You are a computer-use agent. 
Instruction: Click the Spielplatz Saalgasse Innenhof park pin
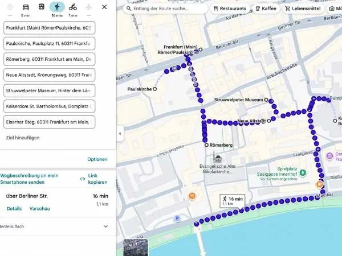tap(302, 173)
